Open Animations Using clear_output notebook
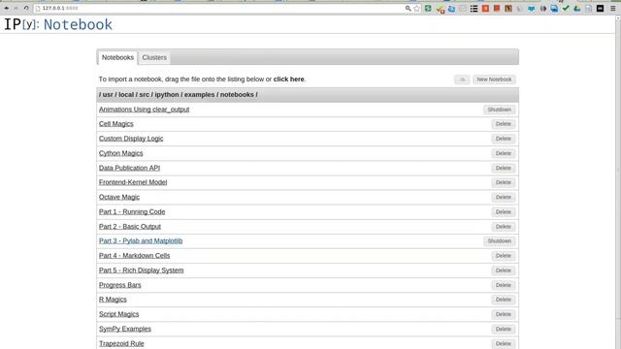Viewport: 621px width, 349px height. [145, 110]
